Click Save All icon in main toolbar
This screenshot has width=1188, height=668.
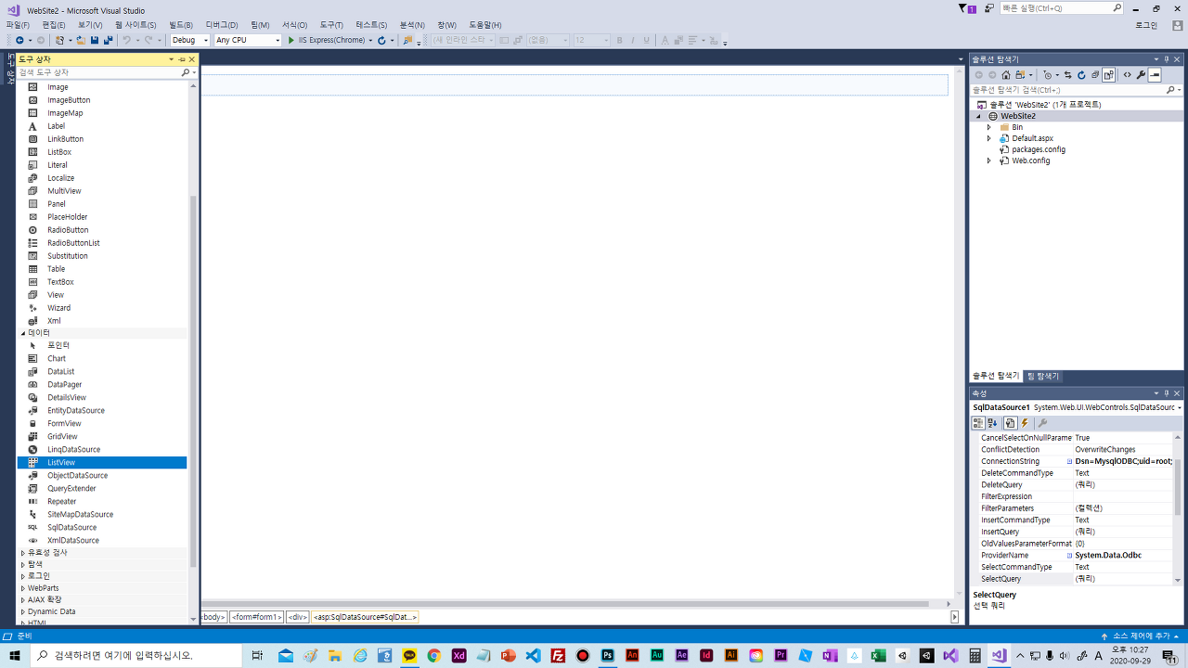point(109,40)
